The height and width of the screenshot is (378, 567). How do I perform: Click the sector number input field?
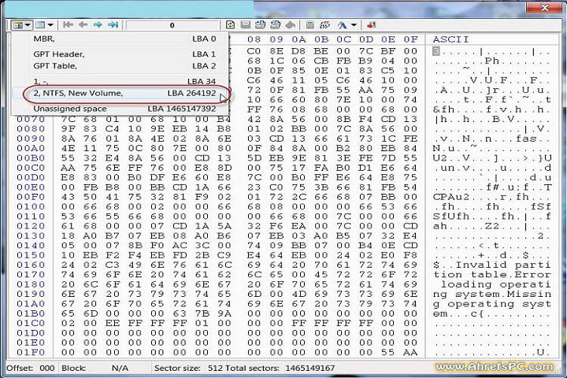[172, 25]
